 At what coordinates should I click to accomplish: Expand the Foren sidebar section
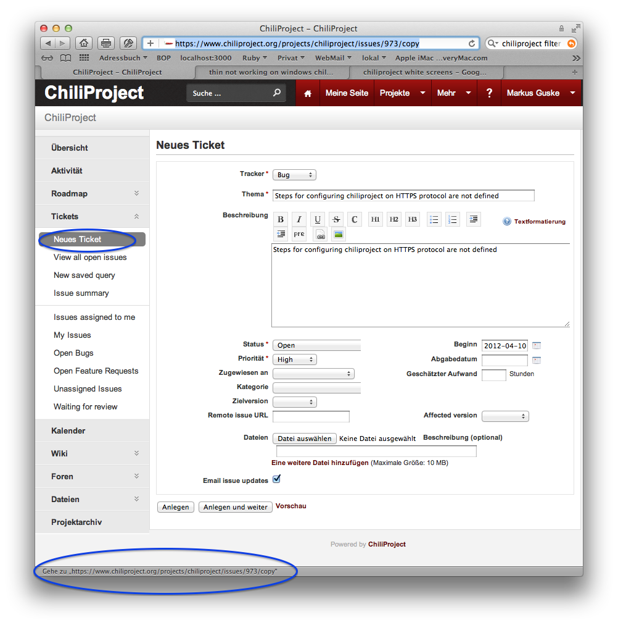coord(136,476)
